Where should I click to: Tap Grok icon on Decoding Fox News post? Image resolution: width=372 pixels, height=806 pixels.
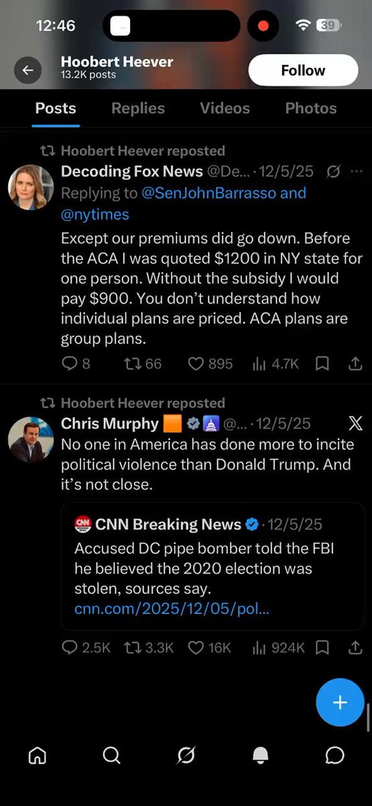(332, 172)
